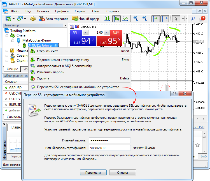Select the crosshair tool

(x=185, y=19)
